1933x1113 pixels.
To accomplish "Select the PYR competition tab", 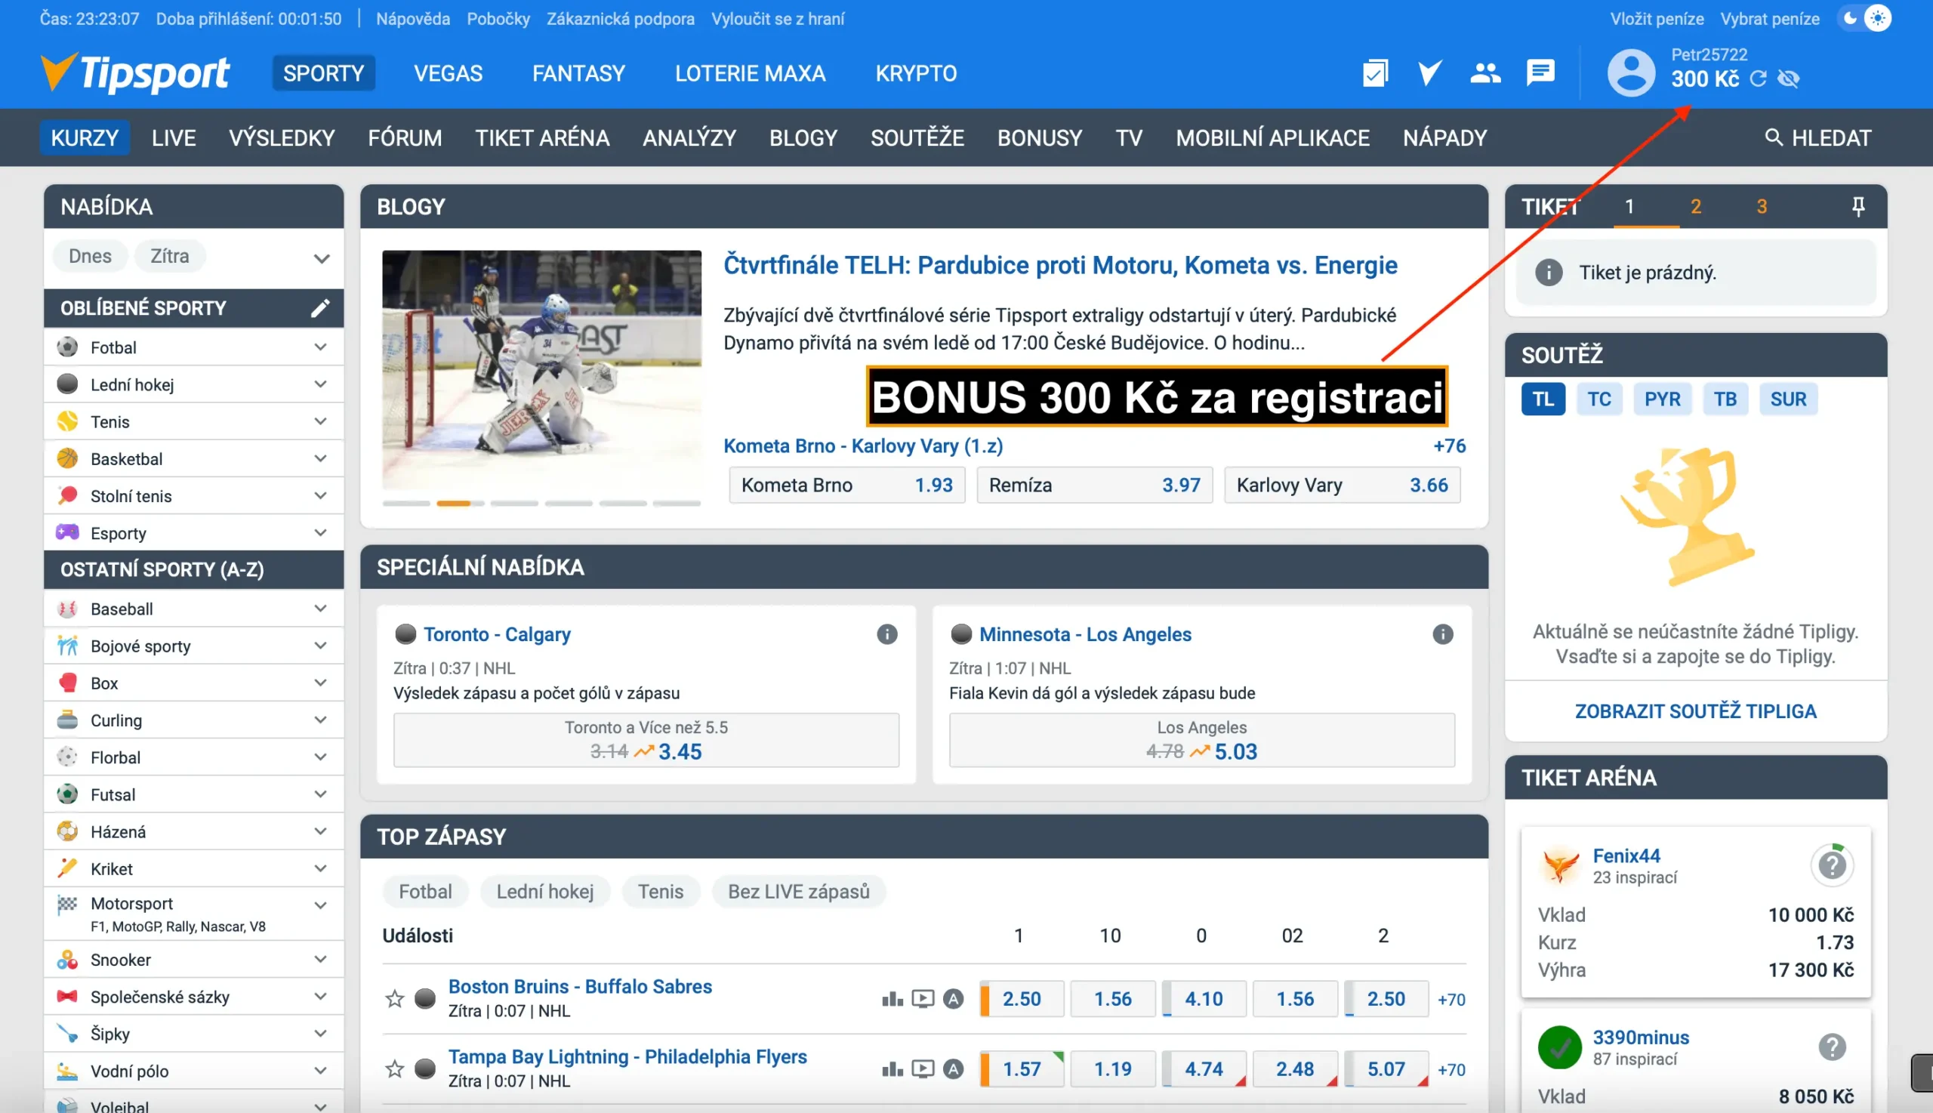I will pyautogui.click(x=1662, y=399).
